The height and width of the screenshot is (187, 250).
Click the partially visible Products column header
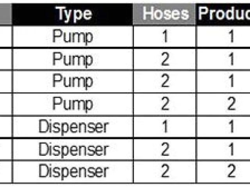click(x=223, y=14)
